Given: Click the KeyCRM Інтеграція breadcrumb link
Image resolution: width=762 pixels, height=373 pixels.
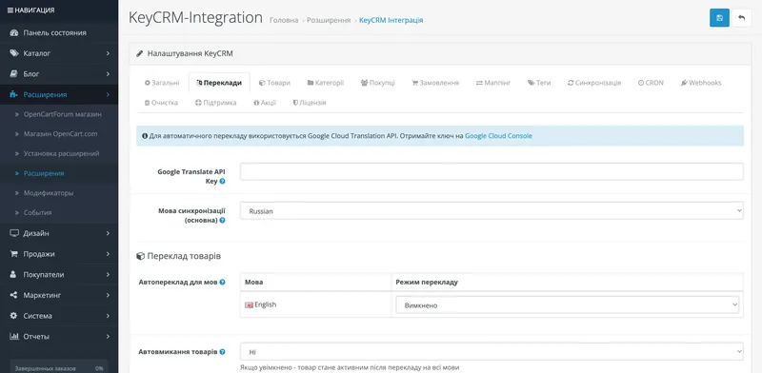Looking at the screenshot, I should (391, 20).
